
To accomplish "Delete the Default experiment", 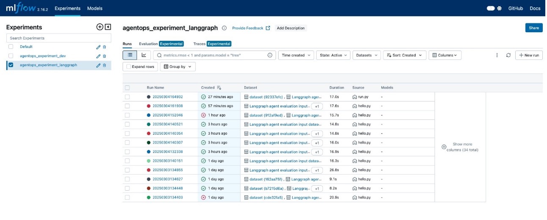I will pos(104,47).
